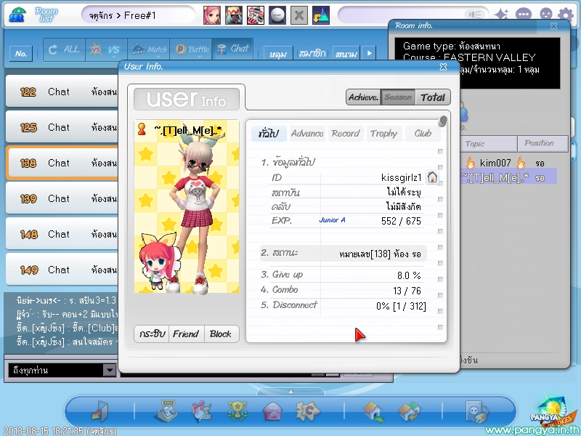Filter room list by Chat
Screen dimensions: 581x436
pos(232,49)
